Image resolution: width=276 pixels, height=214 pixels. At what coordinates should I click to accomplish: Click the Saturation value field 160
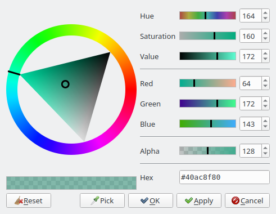coord(251,36)
